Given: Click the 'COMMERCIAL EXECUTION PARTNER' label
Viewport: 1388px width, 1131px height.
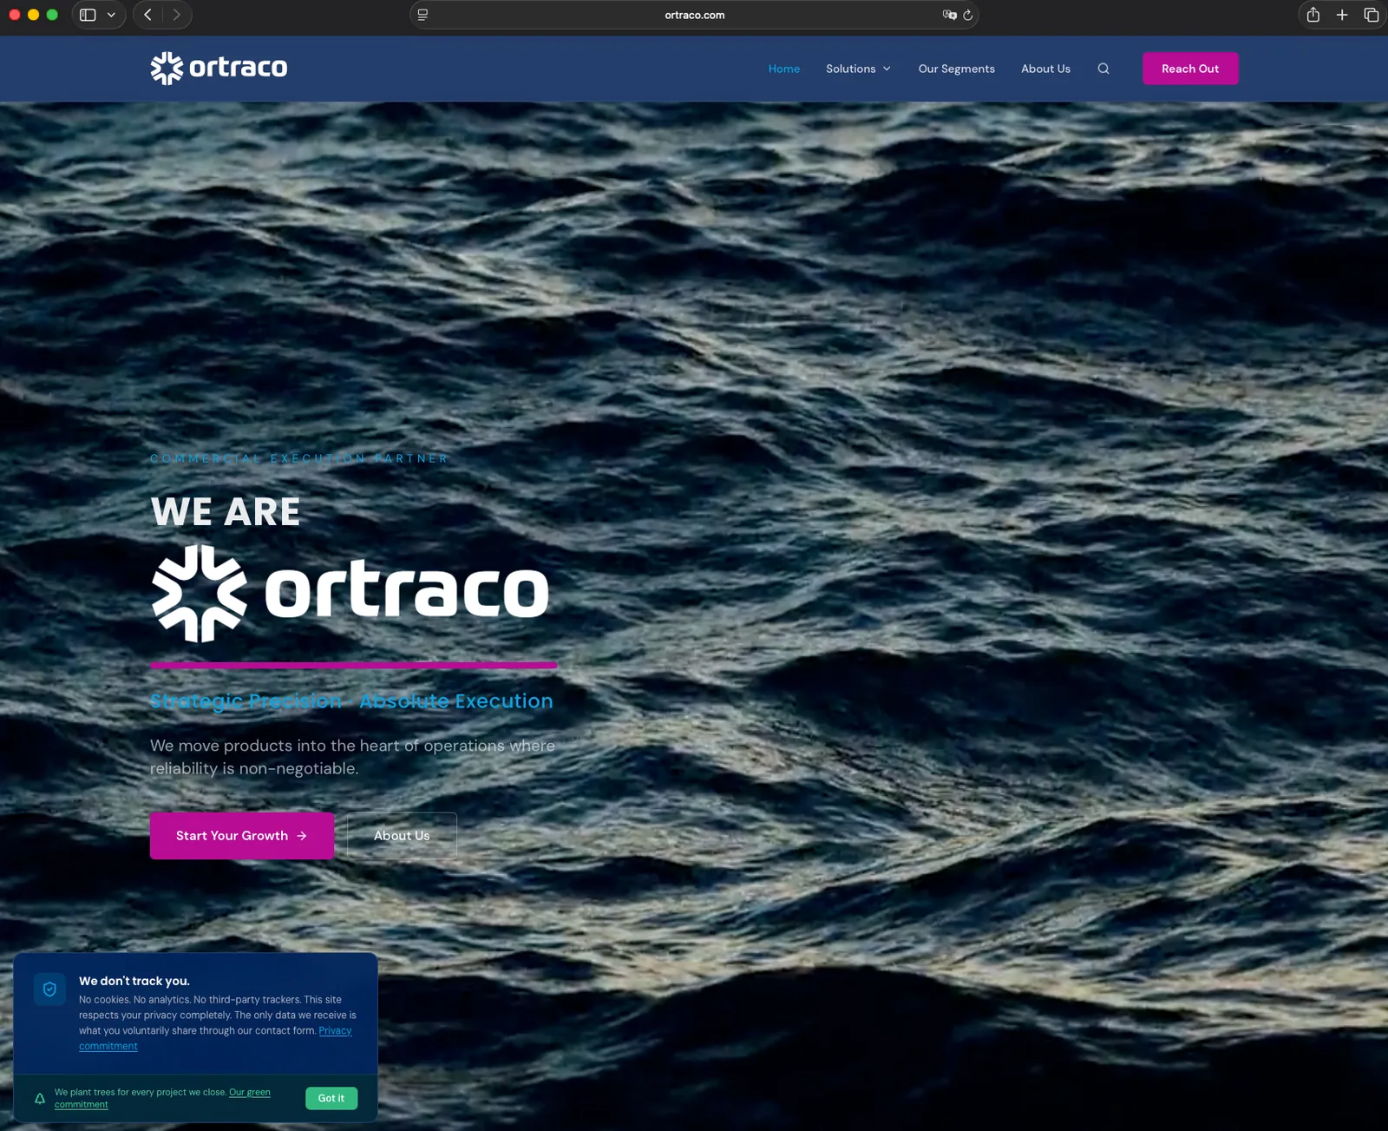Looking at the screenshot, I should coord(299,458).
